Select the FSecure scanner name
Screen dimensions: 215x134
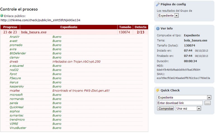click(x=15, y=78)
